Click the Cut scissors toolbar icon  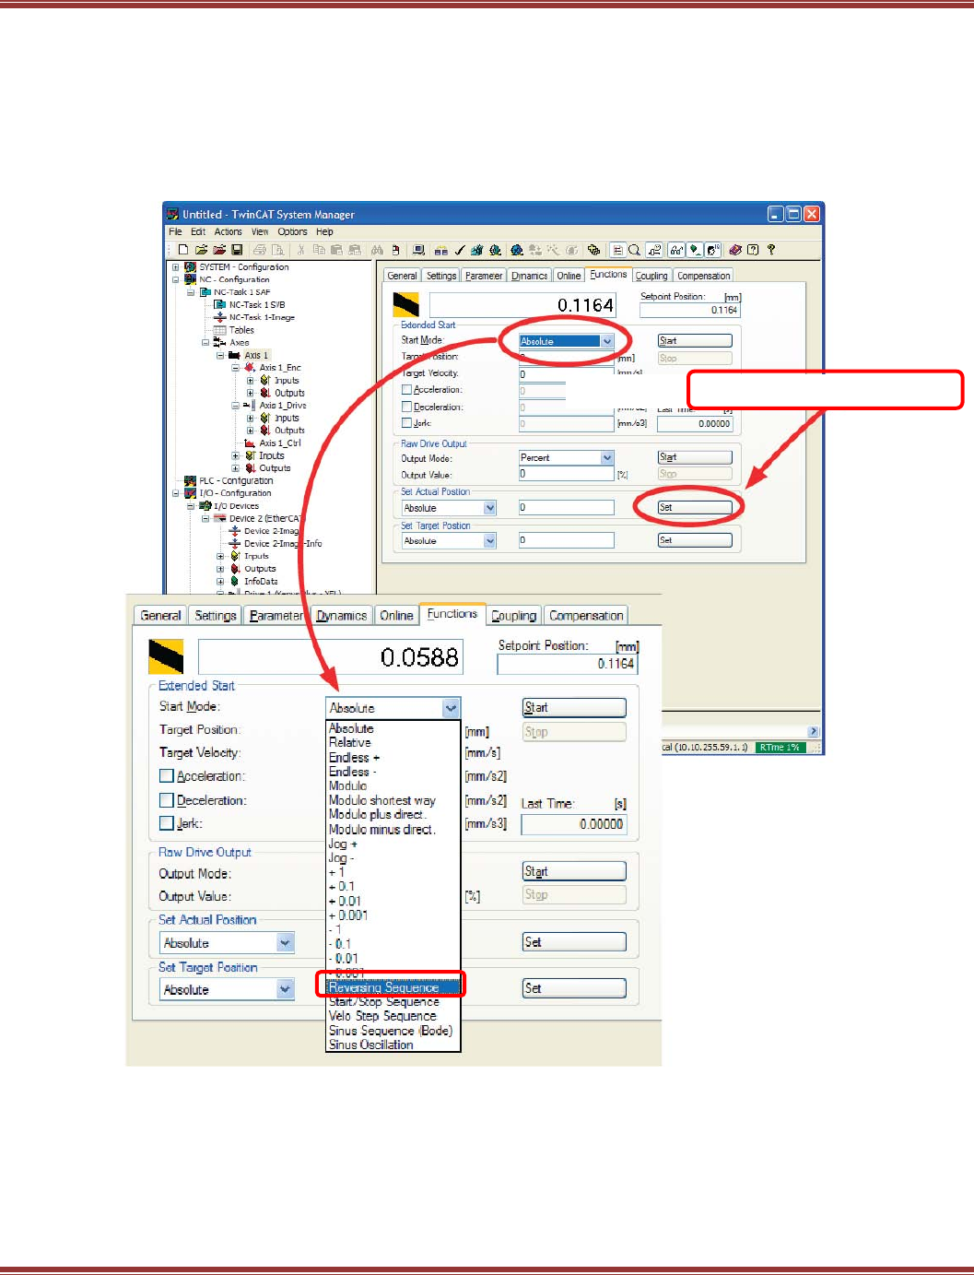click(300, 249)
